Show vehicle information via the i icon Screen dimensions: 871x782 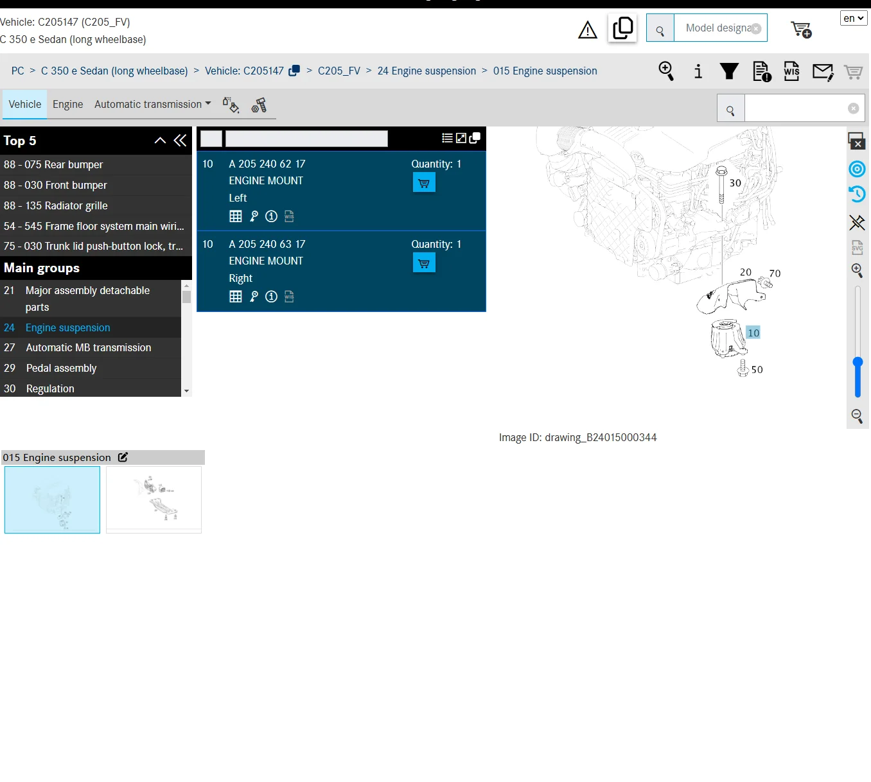[698, 71]
